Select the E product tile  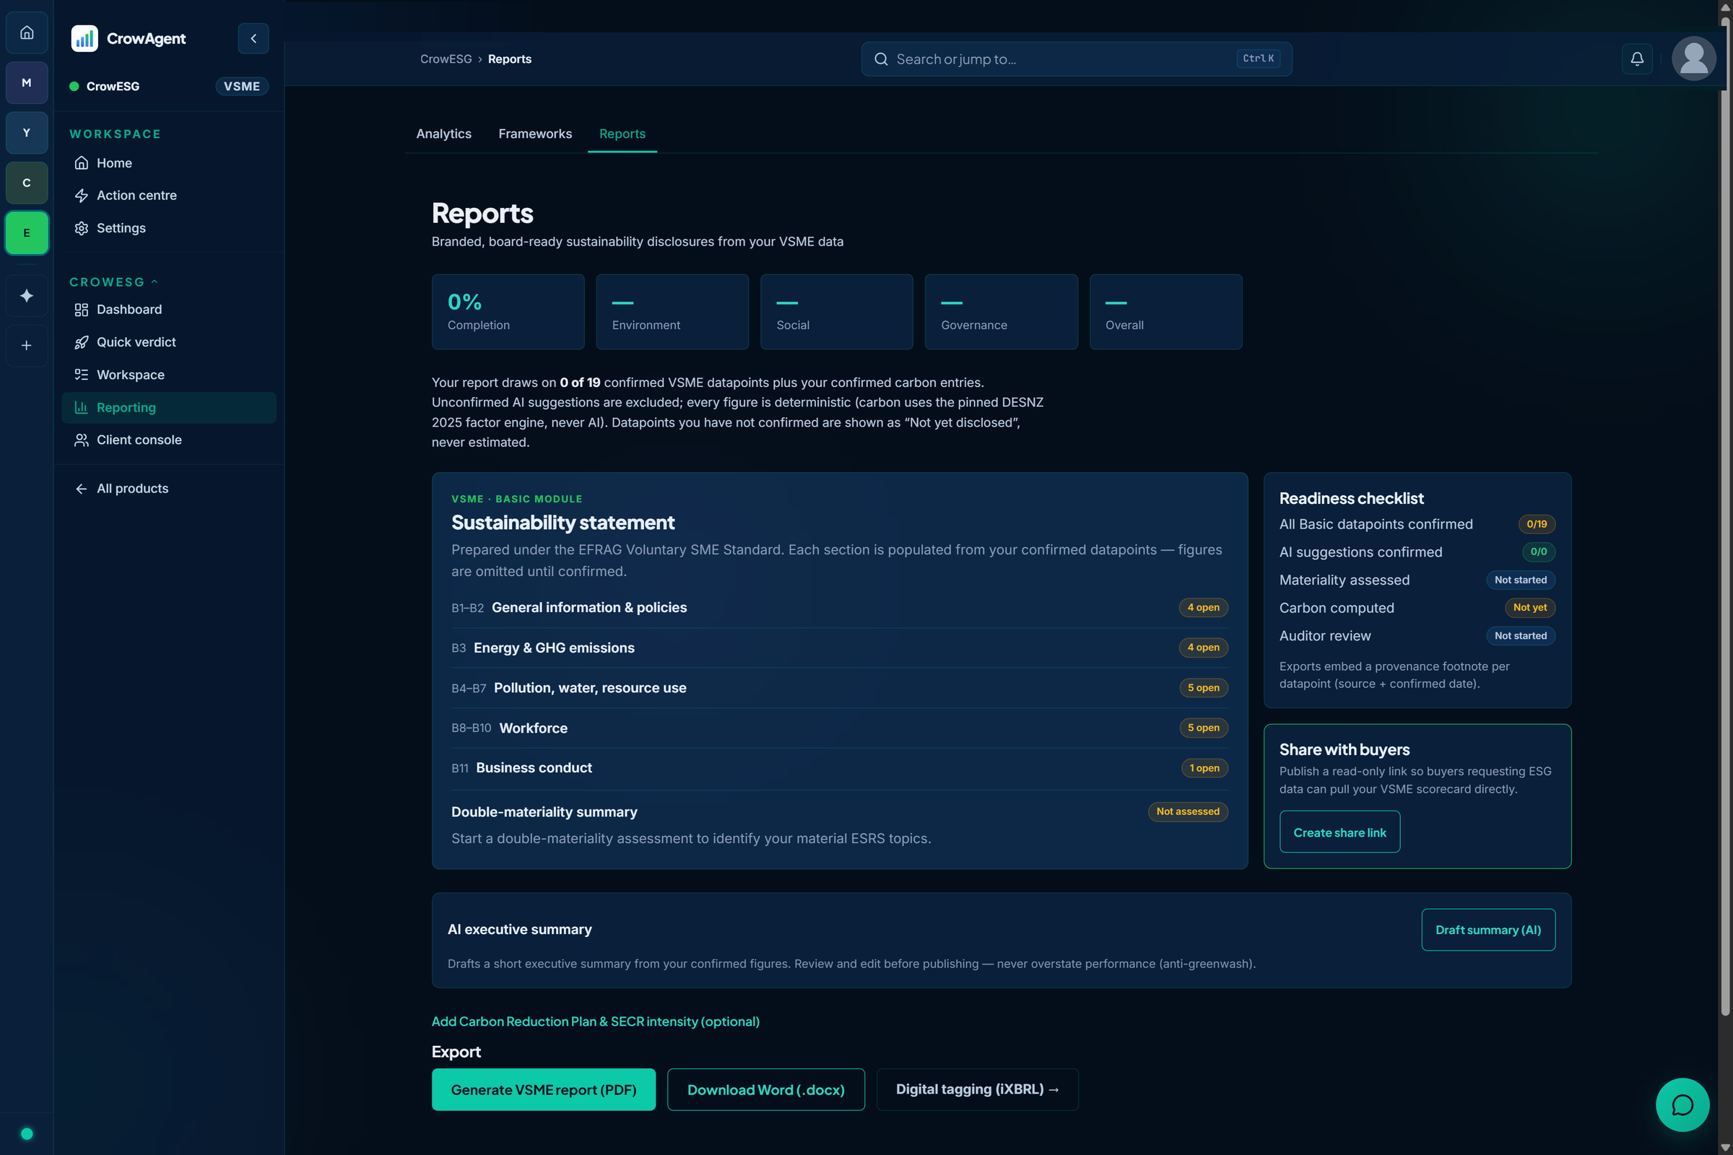tap(27, 232)
